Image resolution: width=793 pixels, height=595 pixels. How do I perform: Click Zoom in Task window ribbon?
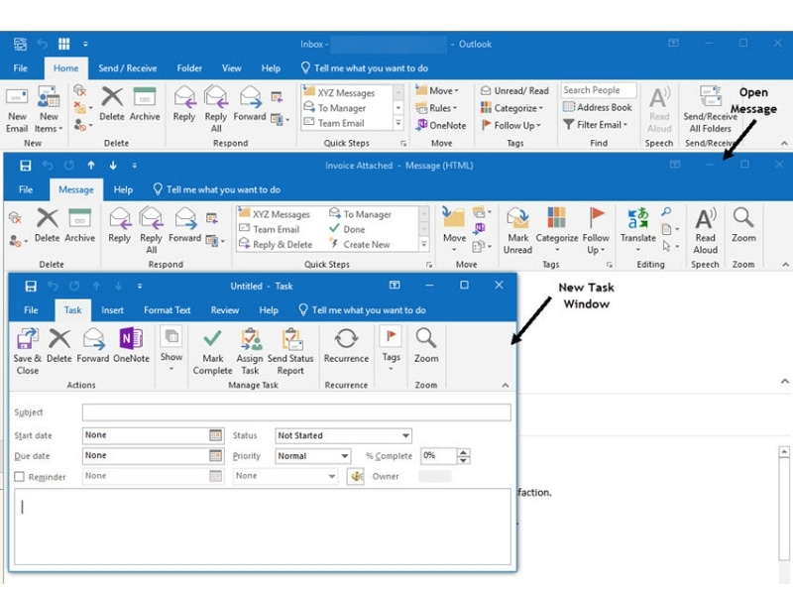[426, 345]
